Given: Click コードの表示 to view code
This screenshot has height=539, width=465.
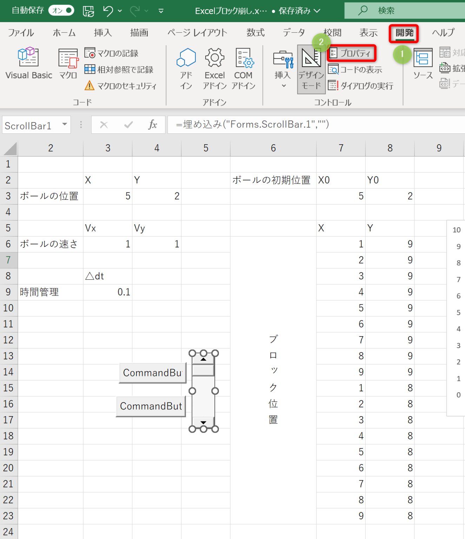Looking at the screenshot, I should click(355, 69).
